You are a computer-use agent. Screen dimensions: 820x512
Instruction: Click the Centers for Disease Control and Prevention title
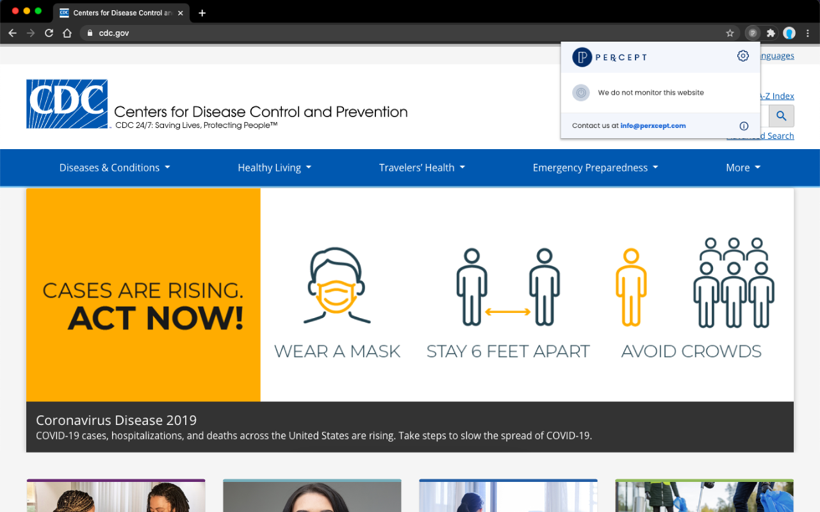tap(261, 112)
